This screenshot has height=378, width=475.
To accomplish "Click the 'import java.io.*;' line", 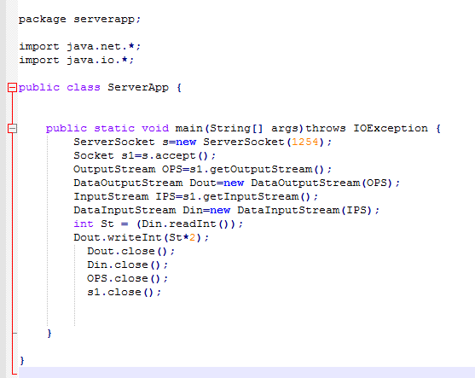I will [x=77, y=60].
